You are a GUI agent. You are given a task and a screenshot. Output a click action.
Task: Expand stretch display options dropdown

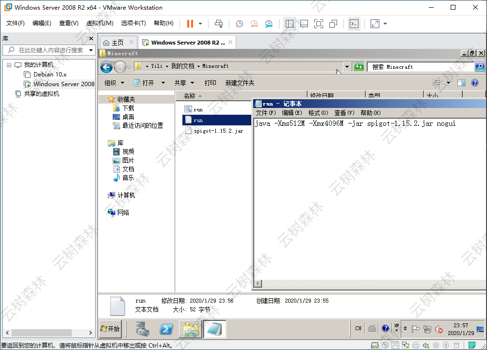tap(385, 24)
